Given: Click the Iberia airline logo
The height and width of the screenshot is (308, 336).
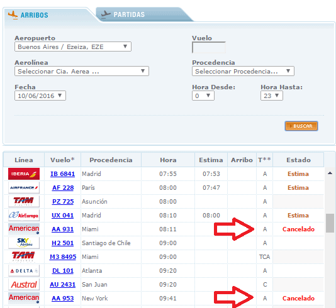Looking at the screenshot, I should tap(24, 173).
